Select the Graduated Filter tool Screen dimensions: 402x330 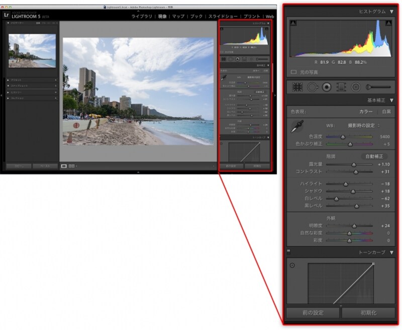[x=341, y=87]
